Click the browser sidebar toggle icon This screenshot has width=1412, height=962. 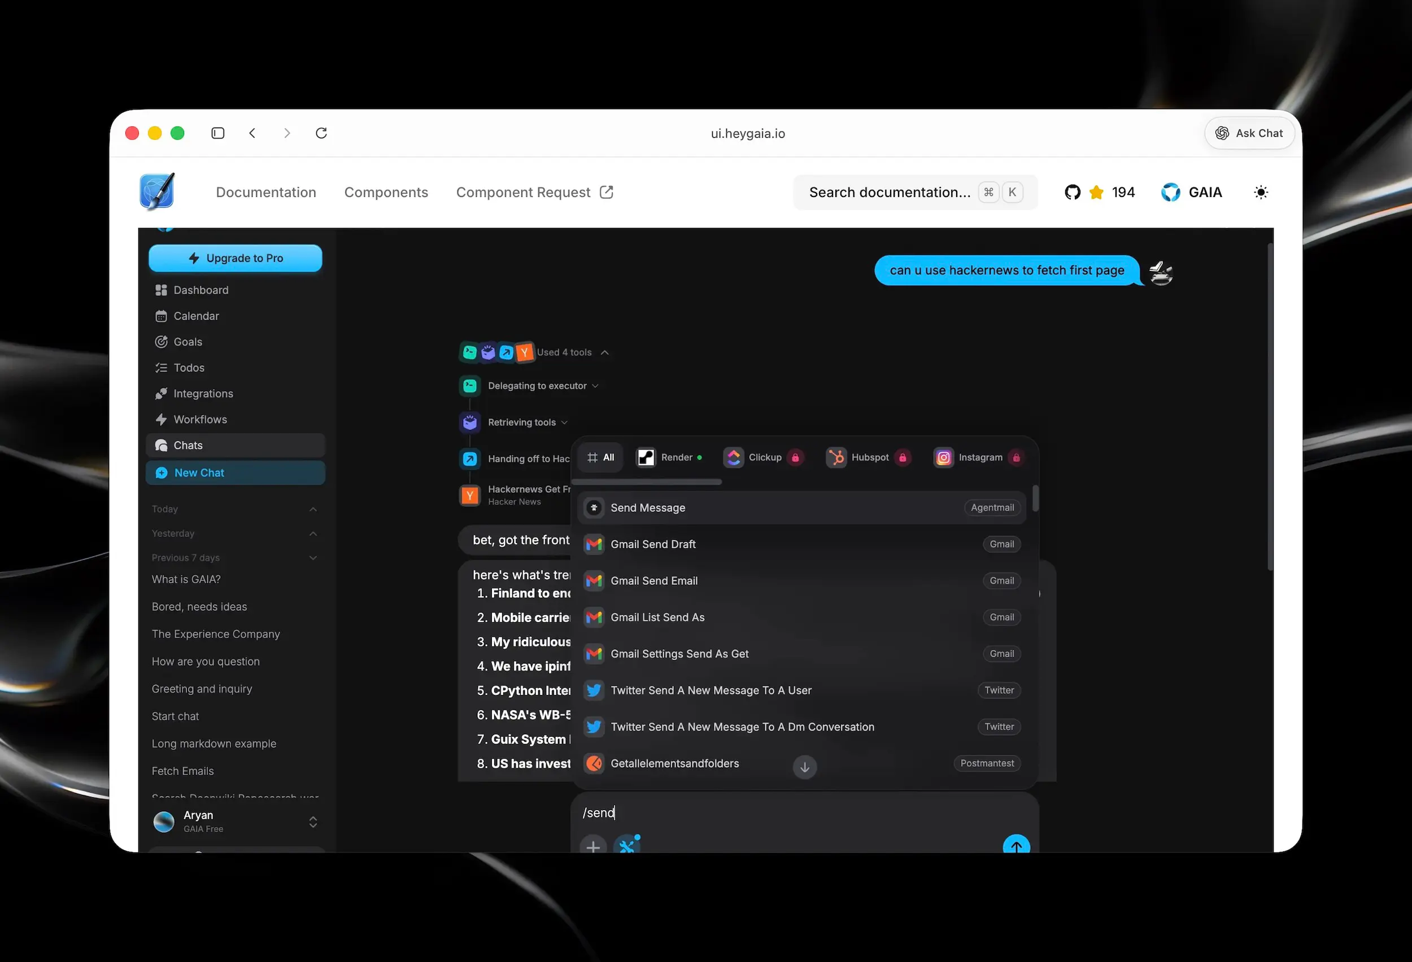click(x=217, y=133)
